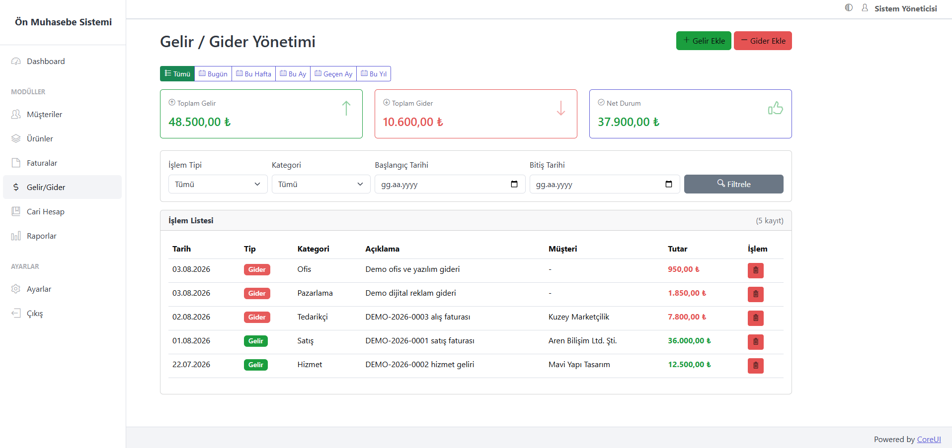Viewport: 952px width, 448px height.
Task: Delete the Pazarlama 1.850,00 transaction
Action: pyautogui.click(x=755, y=294)
